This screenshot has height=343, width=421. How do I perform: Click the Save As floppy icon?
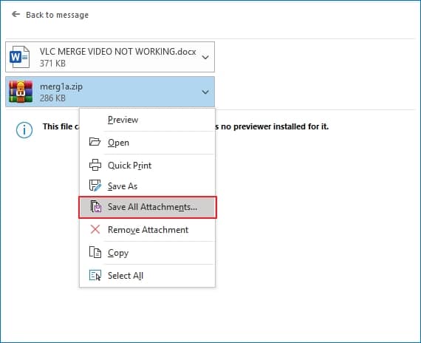click(95, 186)
